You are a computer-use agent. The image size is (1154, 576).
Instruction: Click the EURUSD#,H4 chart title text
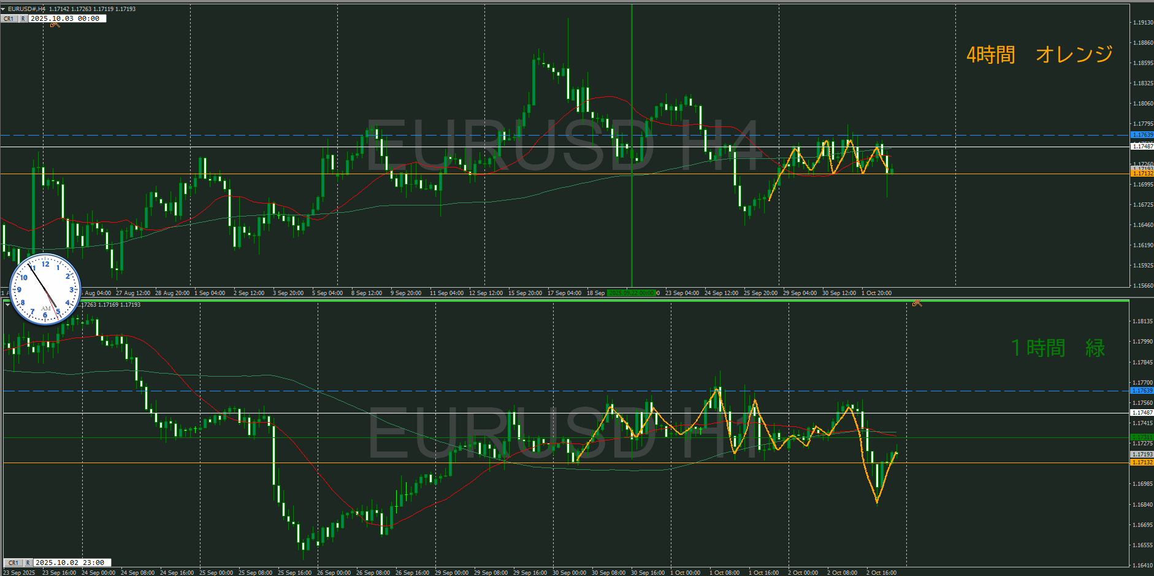[26, 9]
